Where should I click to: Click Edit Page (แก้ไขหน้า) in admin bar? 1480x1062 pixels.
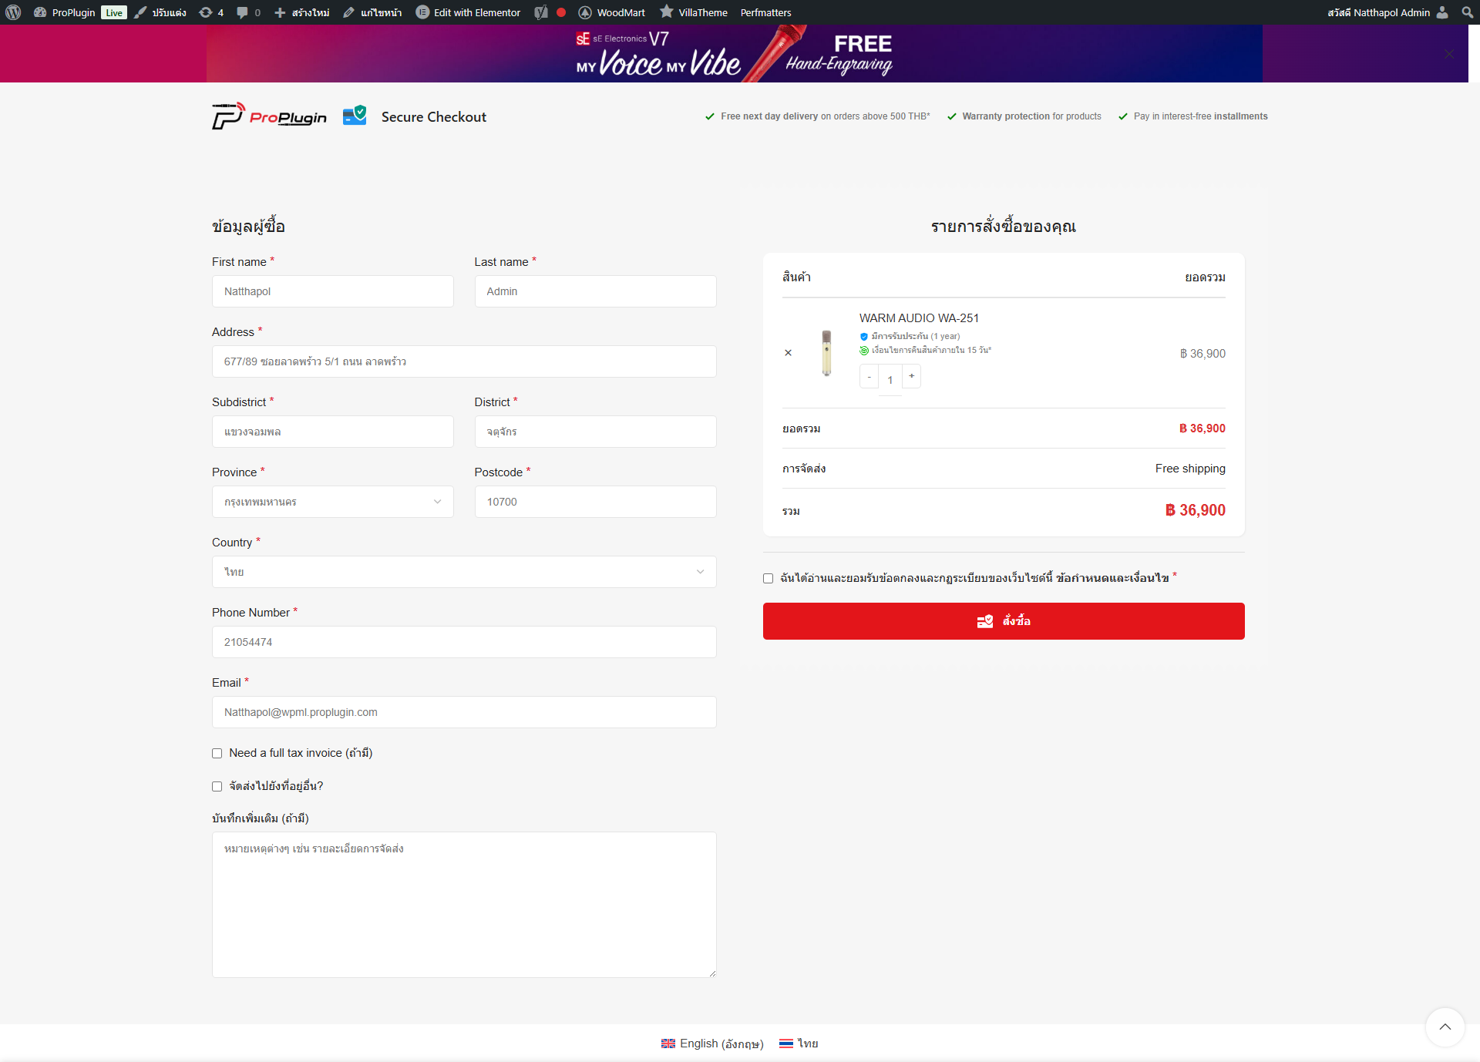click(372, 12)
